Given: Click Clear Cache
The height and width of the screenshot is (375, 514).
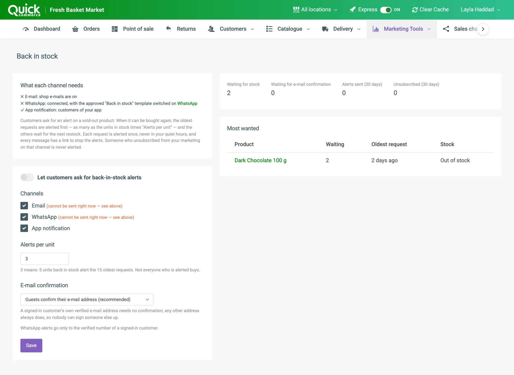Looking at the screenshot, I should tap(430, 10).
